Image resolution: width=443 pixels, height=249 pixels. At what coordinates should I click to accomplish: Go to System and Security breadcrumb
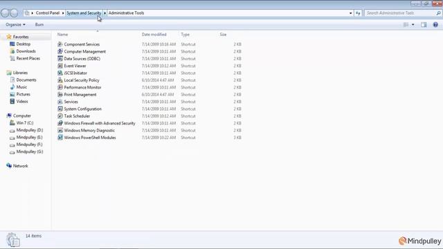click(84, 13)
